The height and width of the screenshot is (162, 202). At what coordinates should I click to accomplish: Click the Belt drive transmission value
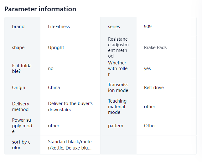(x=154, y=88)
